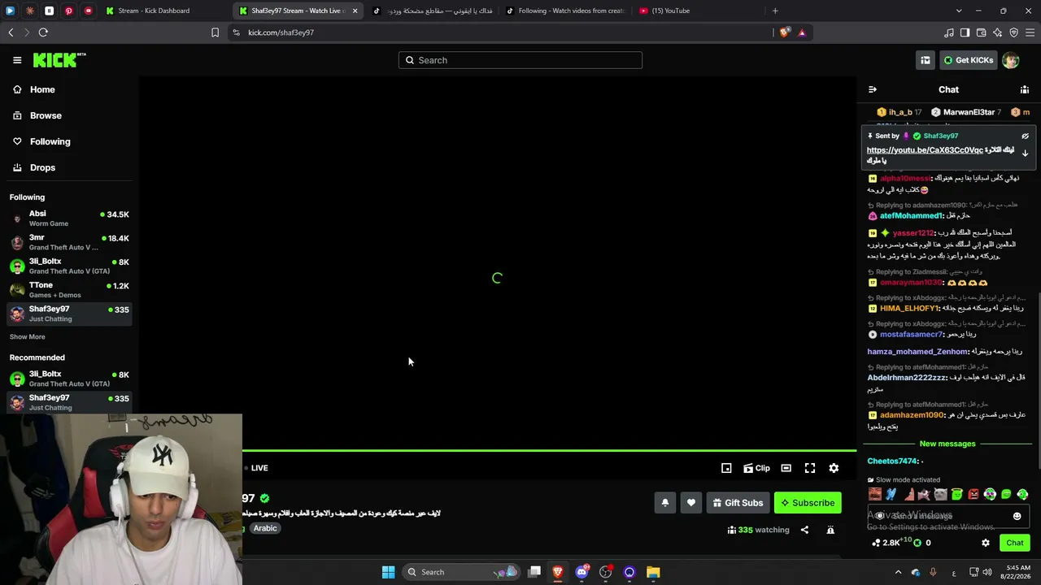Open Following in sidebar
The height and width of the screenshot is (585, 1041).
coord(50,141)
